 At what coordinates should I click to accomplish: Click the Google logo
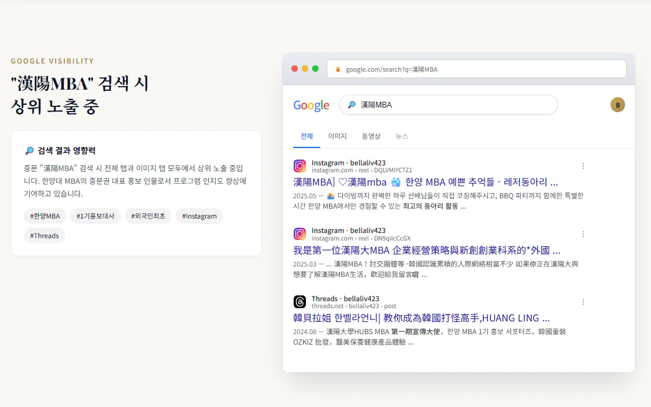pos(311,105)
